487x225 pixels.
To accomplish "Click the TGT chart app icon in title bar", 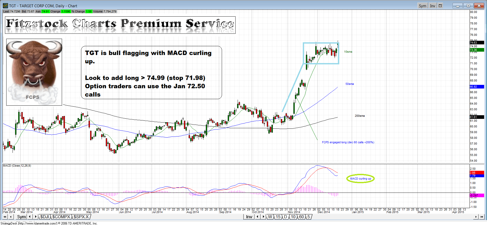I will coord(5,6).
